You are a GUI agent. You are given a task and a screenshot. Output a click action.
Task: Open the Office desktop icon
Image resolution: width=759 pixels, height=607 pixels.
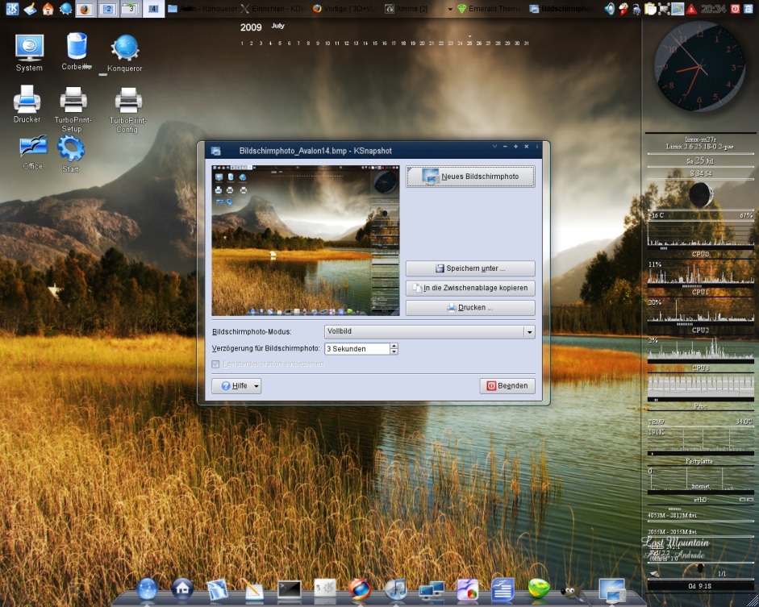(x=33, y=148)
